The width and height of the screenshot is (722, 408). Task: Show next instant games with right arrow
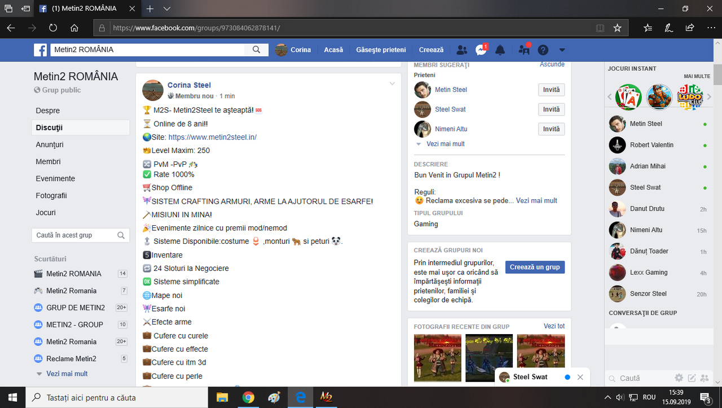pyautogui.click(x=708, y=97)
